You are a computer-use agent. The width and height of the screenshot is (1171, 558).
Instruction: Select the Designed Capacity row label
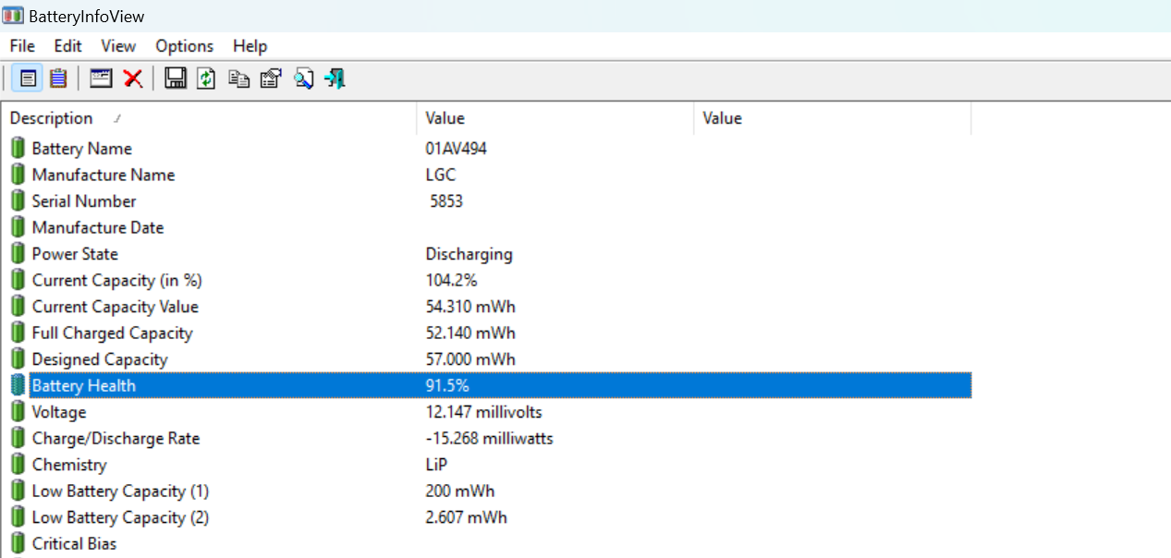pos(100,359)
